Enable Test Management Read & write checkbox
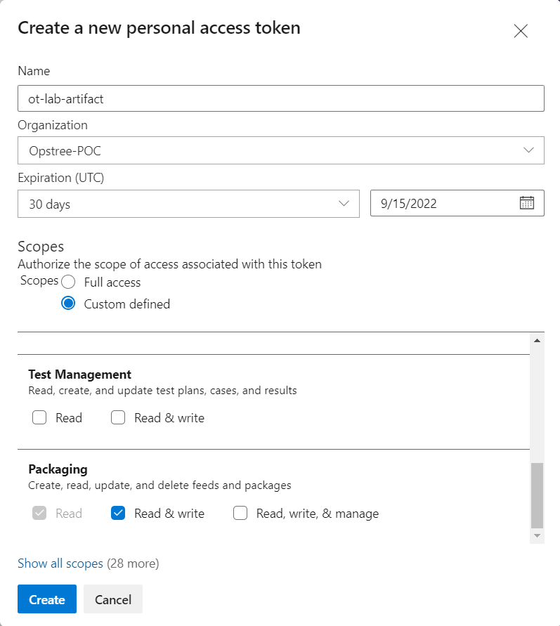560x626 pixels. tap(119, 418)
